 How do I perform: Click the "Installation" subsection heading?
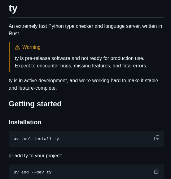25,122
